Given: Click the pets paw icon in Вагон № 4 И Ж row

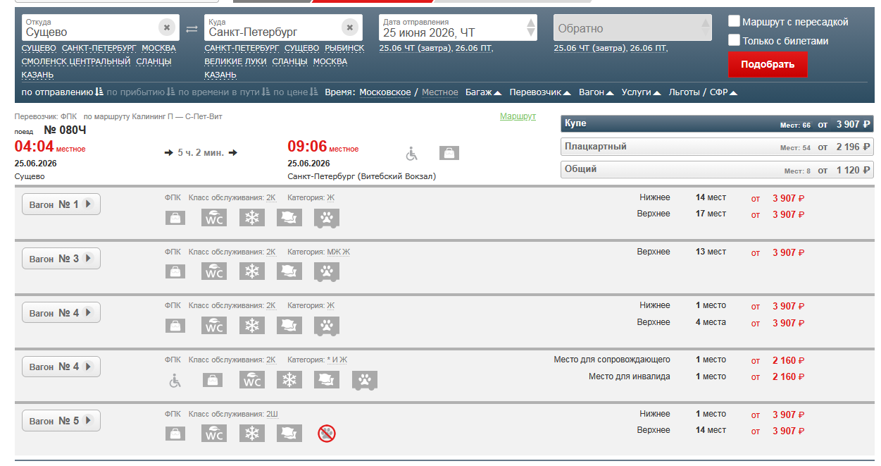Looking at the screenshot, I should coord(365,380).
